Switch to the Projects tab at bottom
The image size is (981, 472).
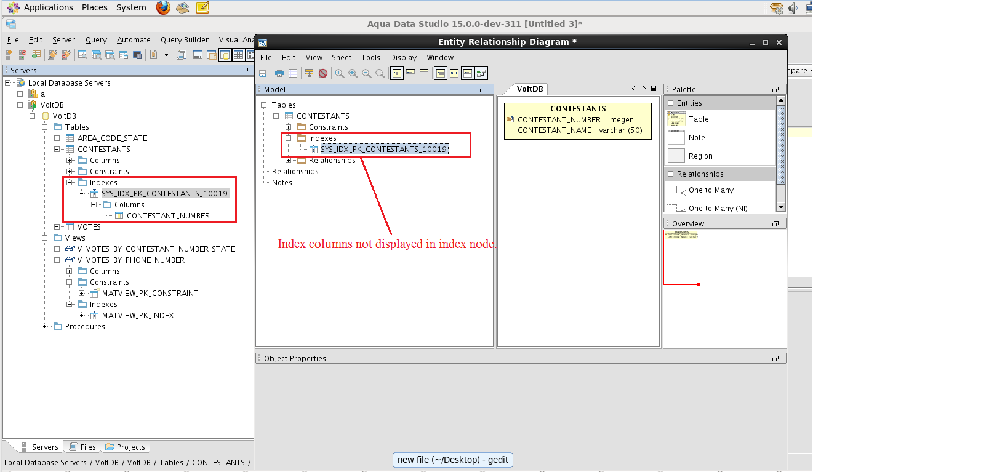pos(125,447)
